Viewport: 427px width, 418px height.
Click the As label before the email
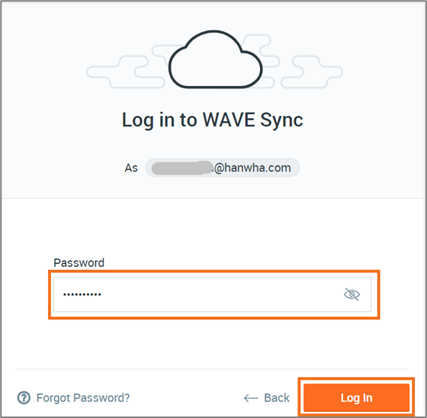(x=131, y=168)
